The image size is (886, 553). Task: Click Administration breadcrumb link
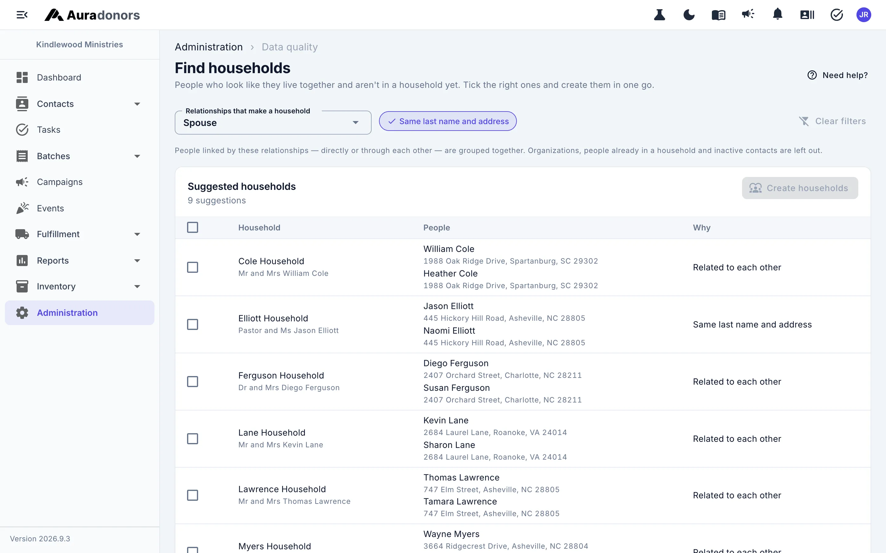tap(209, 47)
